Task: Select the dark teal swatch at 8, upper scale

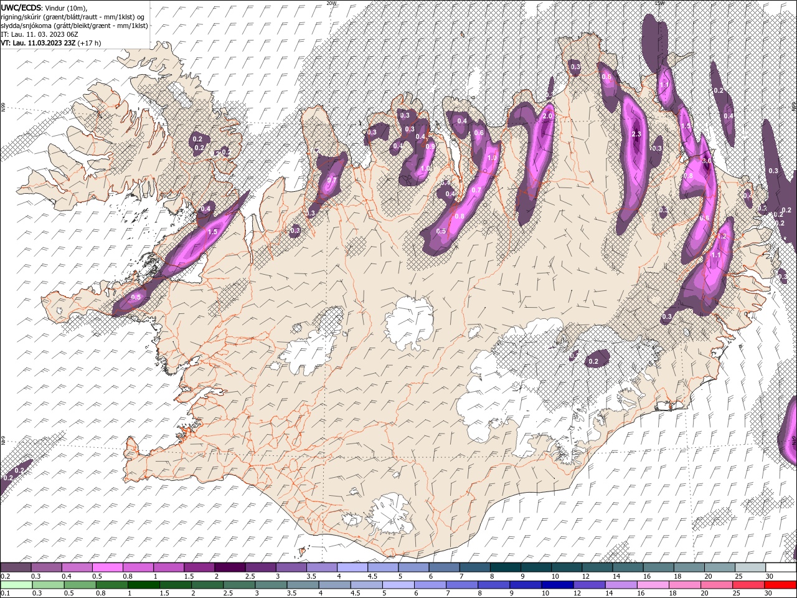Action: pos(505,567)
